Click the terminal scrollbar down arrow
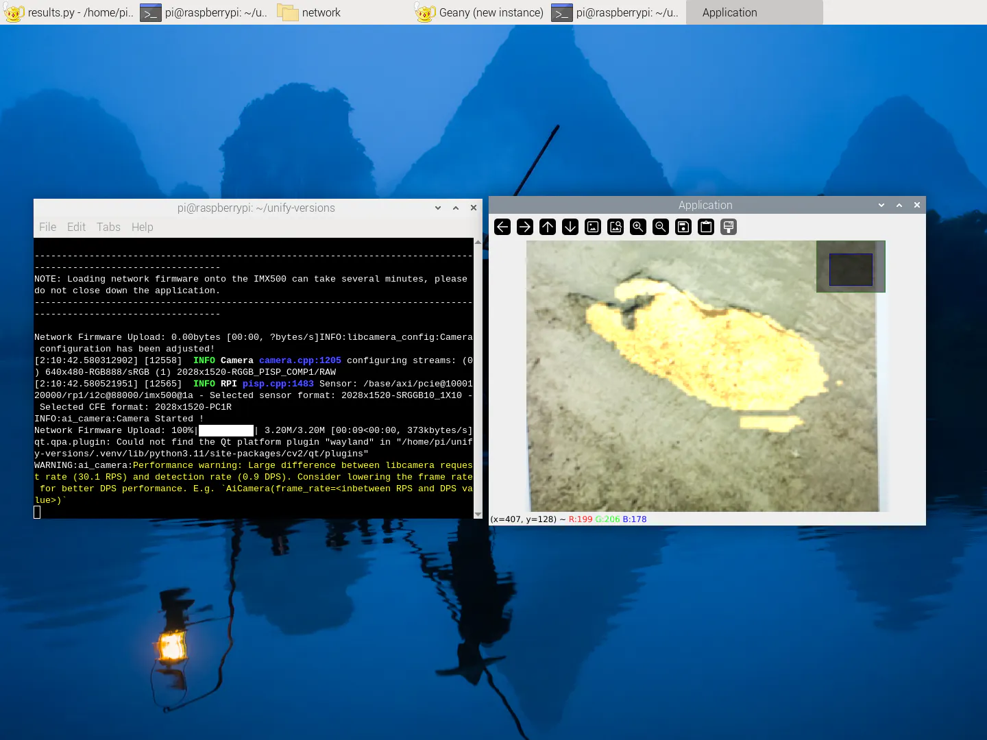 pos(478,514)
